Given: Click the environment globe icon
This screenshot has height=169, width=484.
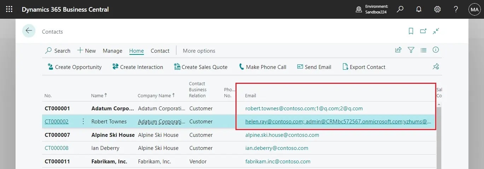Looking at the screenshot, I should (x=359, y=9).
